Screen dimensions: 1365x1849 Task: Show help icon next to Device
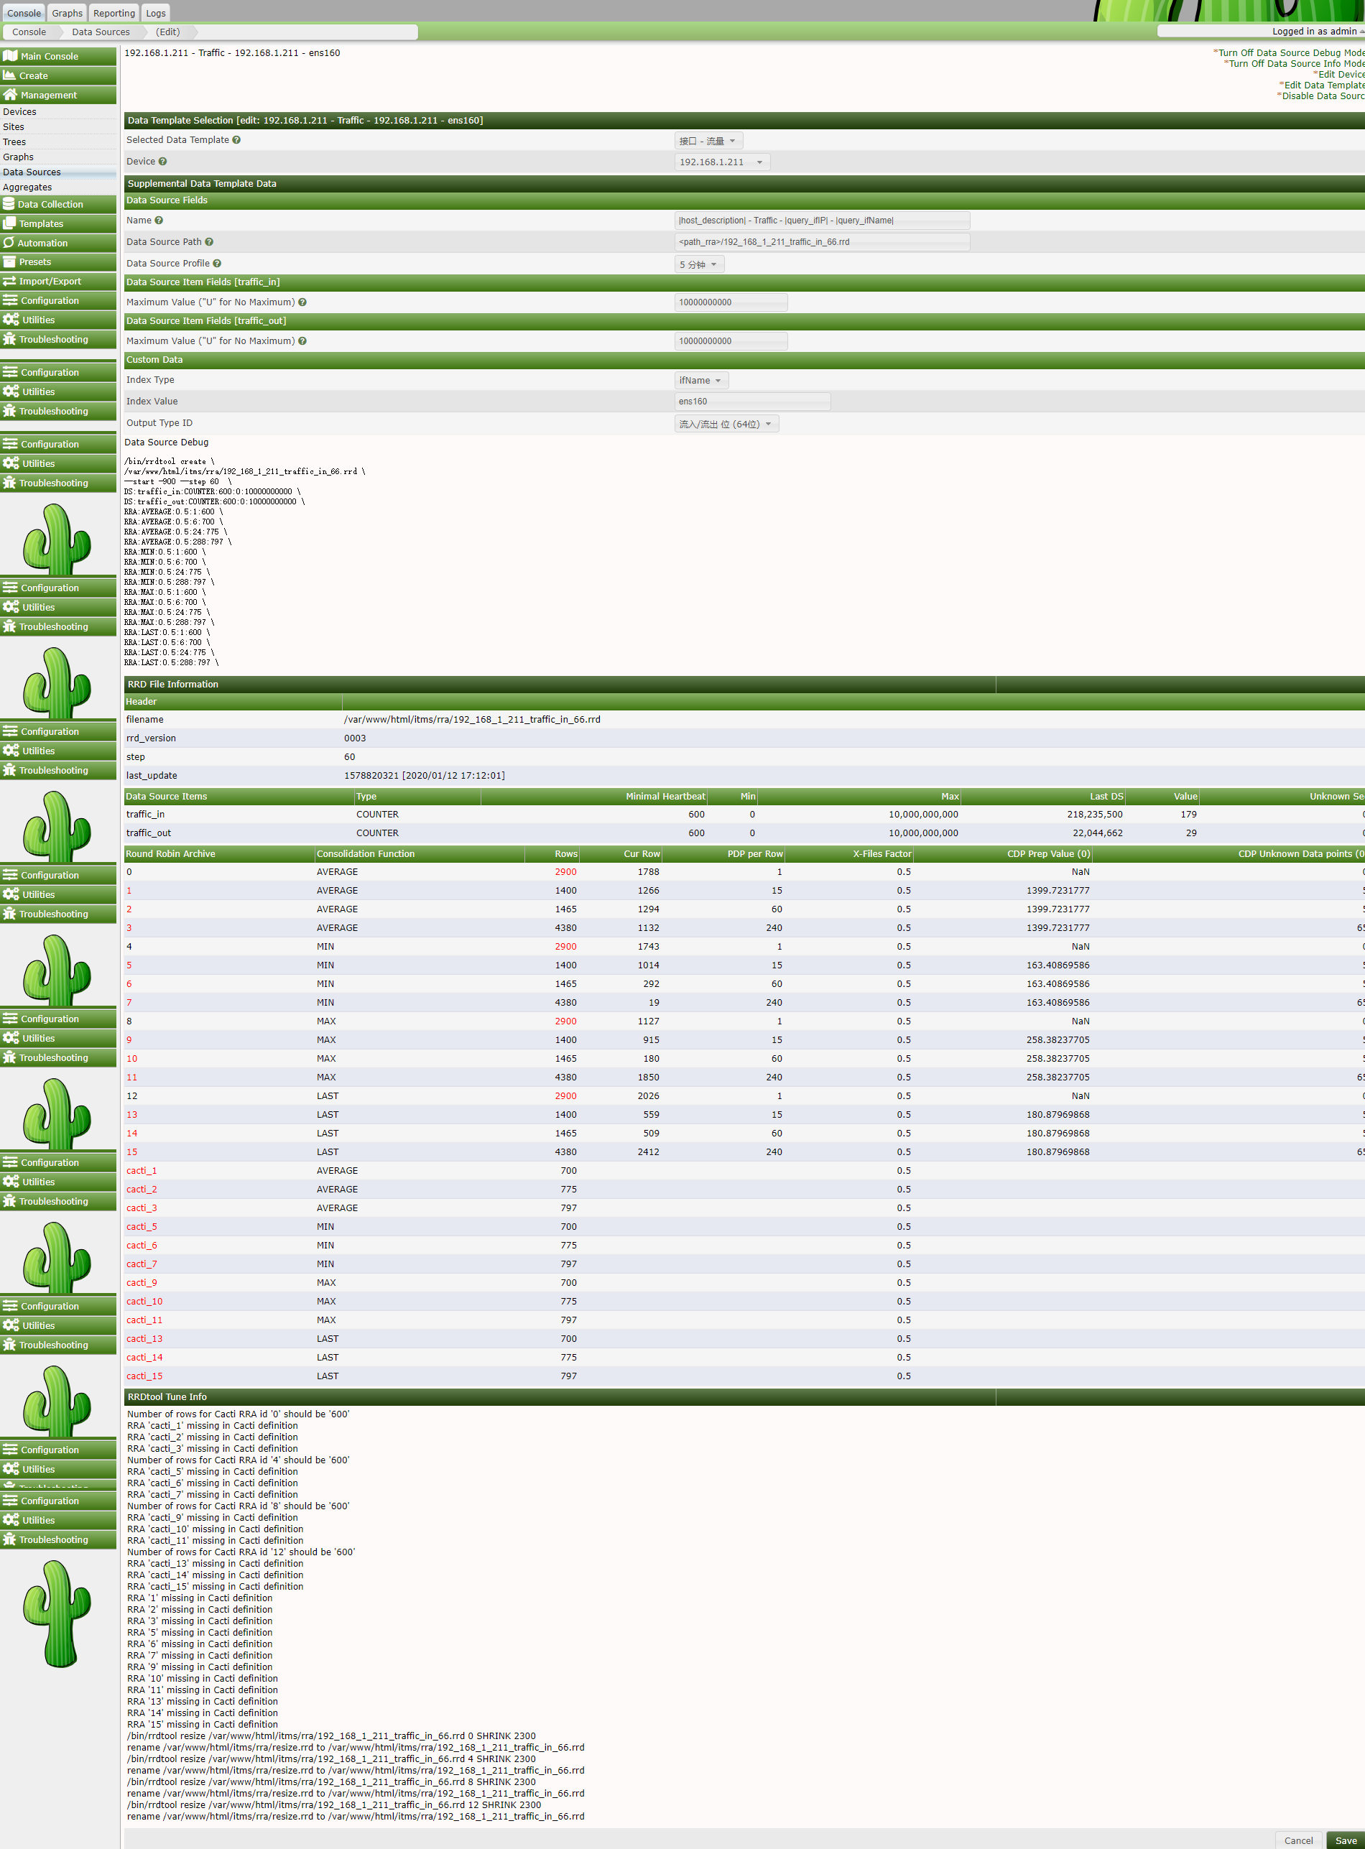pyautogui.click(x=163, y=161)
